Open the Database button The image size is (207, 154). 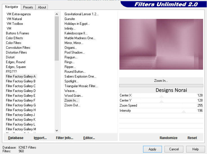(x=15, y=138)
